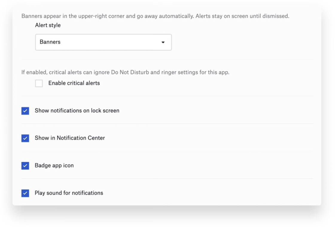Click the 'Alert style' field label
The image size is (335, 227).
pos(48,25)
